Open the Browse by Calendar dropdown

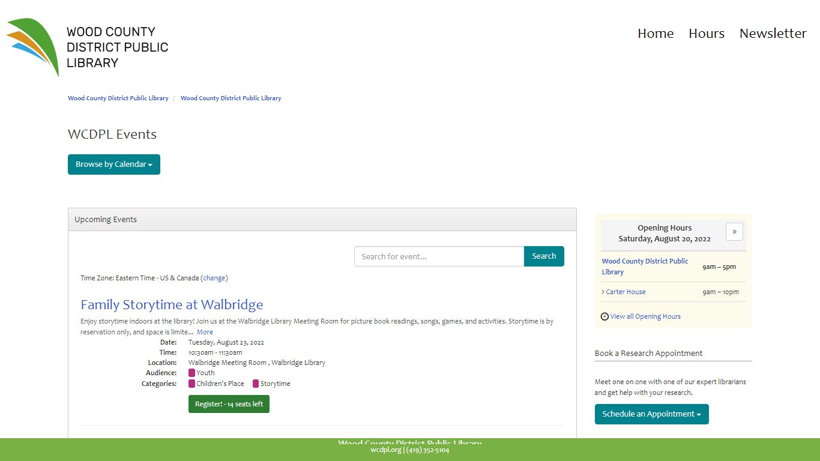(x=114, y=164)
